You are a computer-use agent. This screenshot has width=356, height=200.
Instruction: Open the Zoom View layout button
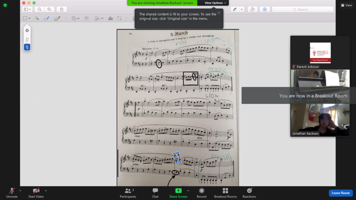pyautogui.click(x=347, y=5)
